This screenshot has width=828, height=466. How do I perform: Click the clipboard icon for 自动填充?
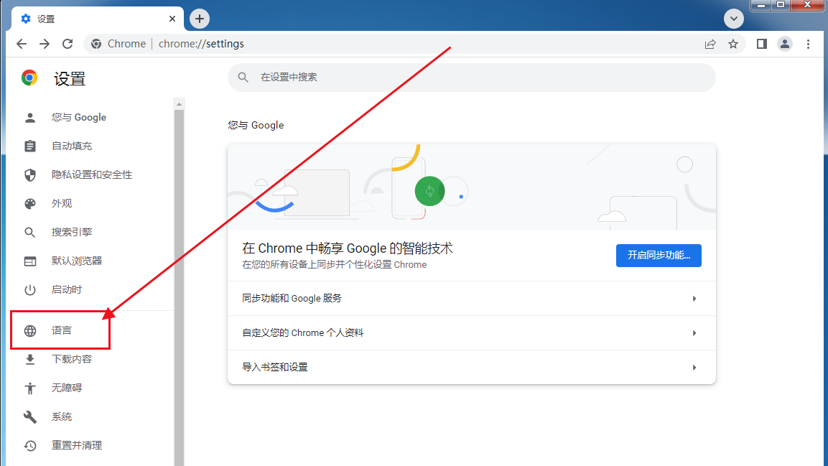(30, 146)
